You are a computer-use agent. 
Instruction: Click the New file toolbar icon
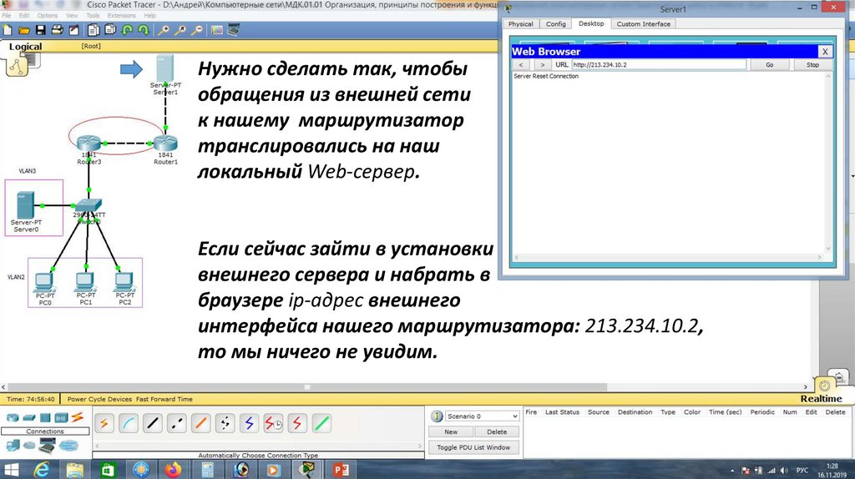coord(8,31)
